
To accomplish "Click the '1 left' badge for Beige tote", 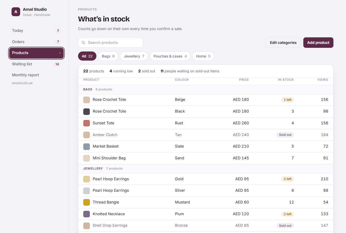I will (x=288, y=100).
